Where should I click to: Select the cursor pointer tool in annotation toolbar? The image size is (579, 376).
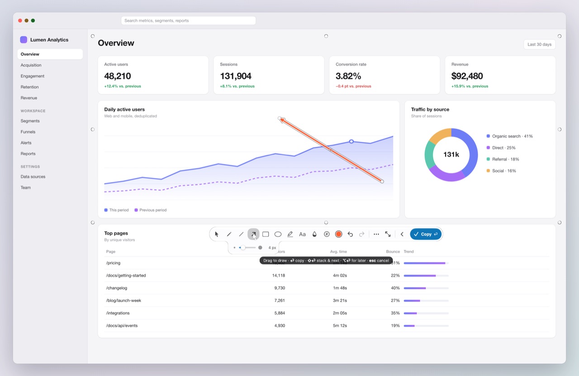coord(217,234)
